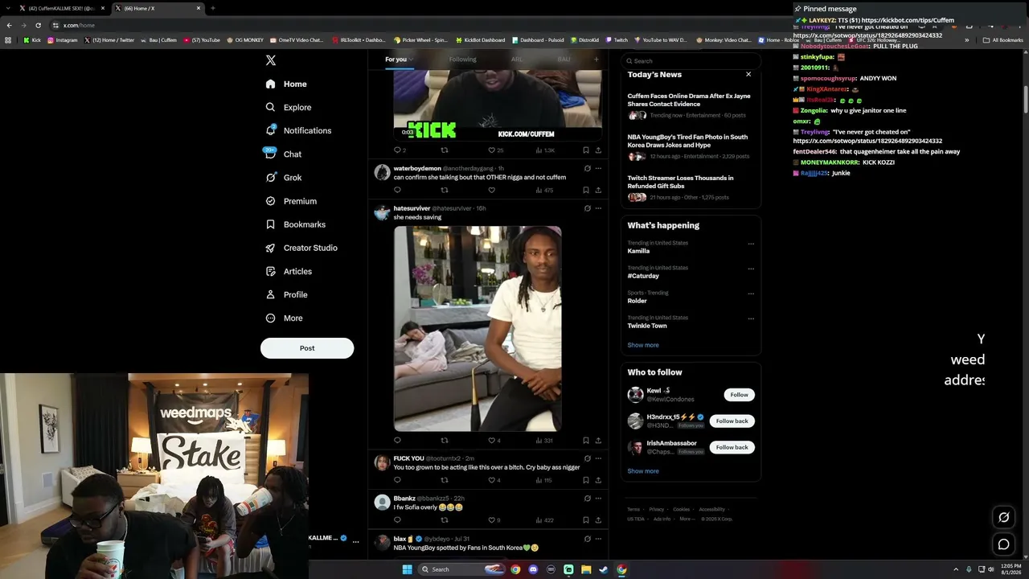Click the Grok drawer icon at bottom right

point(1004,517)
